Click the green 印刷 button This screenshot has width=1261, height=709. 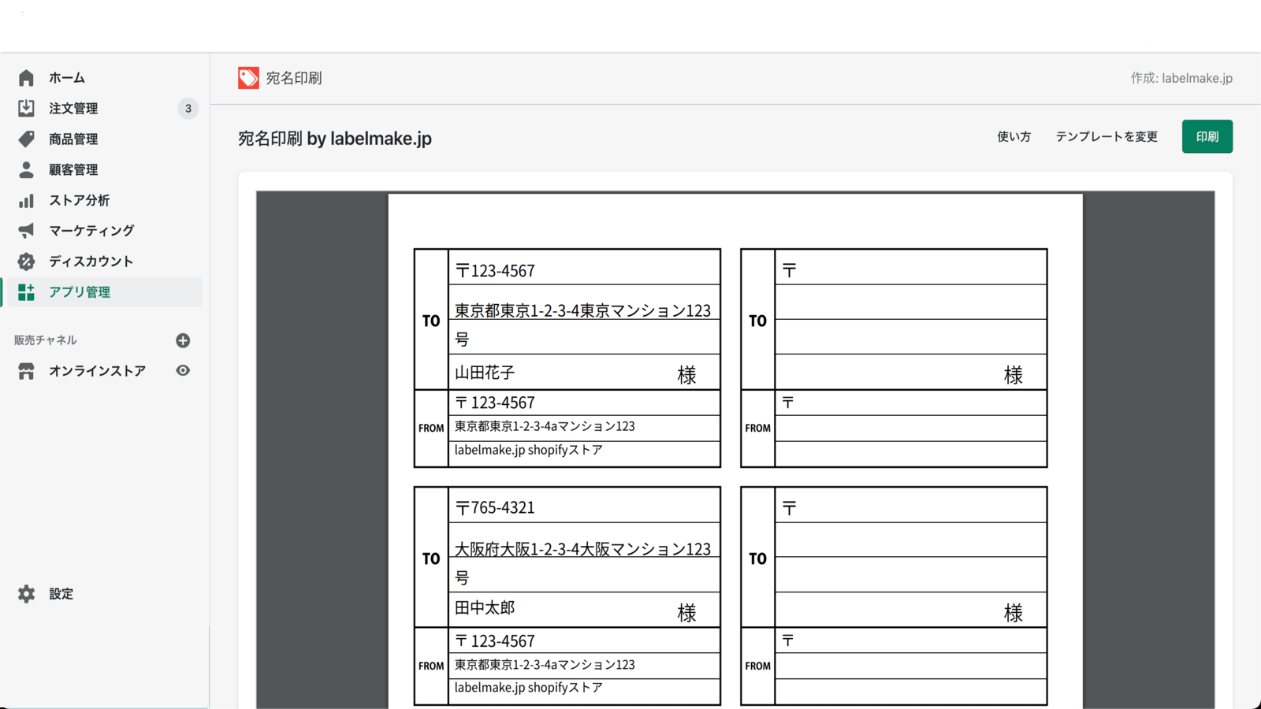tap(1207, 136)
